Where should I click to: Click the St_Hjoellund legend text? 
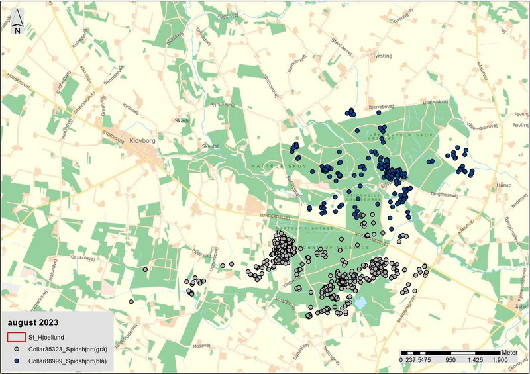click(x=52, y=337)
